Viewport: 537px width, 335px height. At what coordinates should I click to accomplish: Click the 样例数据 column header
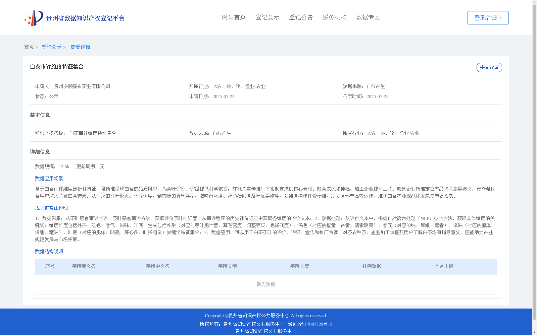[372, 266]
